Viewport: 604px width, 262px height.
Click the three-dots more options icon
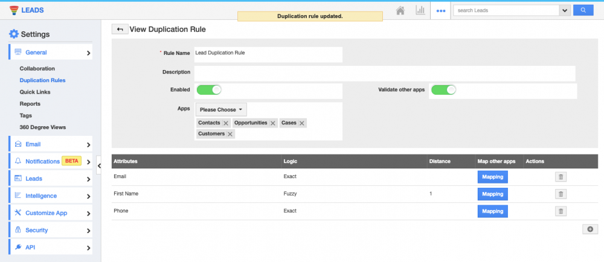[x=440, y=10]
